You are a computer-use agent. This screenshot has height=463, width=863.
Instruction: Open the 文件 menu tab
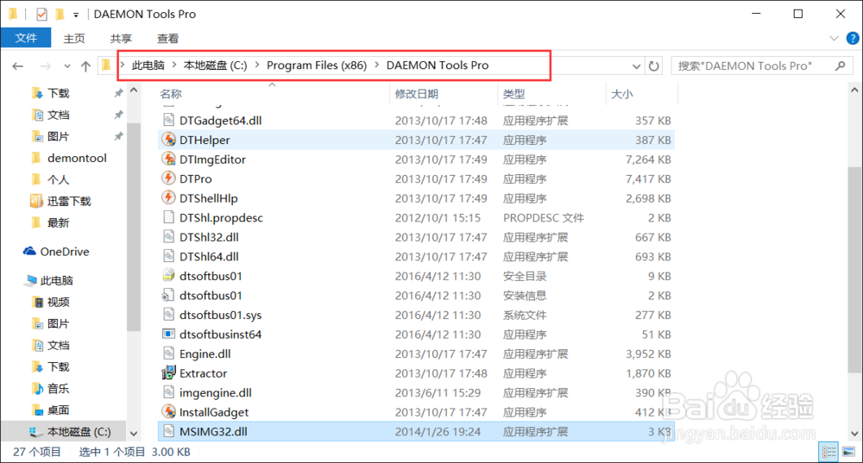tap(26, 38)
